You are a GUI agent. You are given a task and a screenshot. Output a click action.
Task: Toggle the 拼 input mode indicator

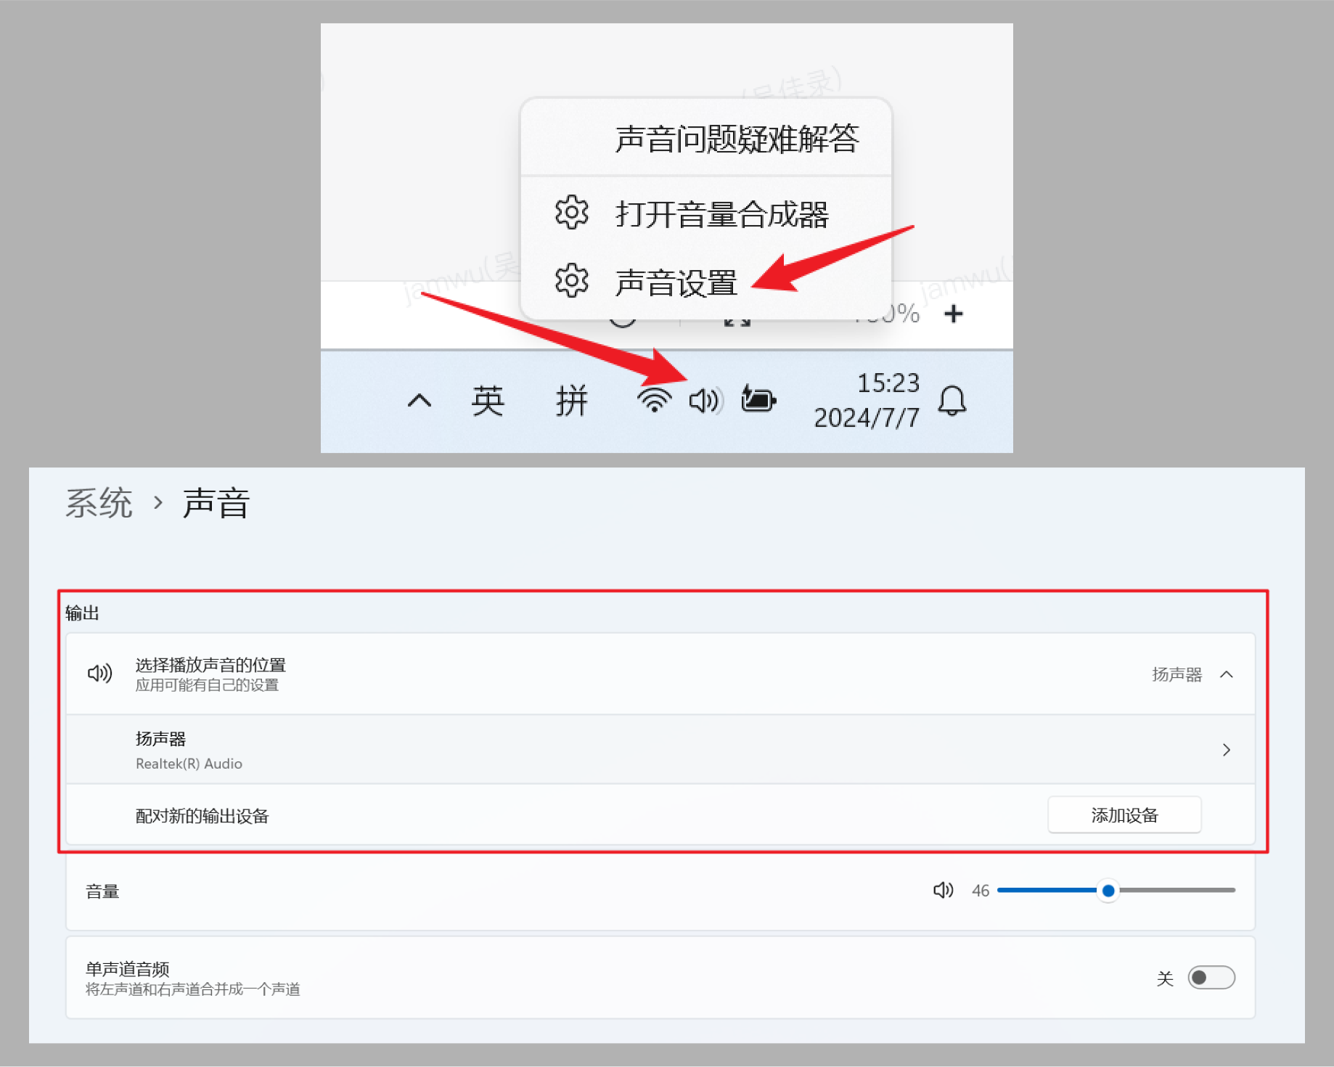click(x=572, y=401)
